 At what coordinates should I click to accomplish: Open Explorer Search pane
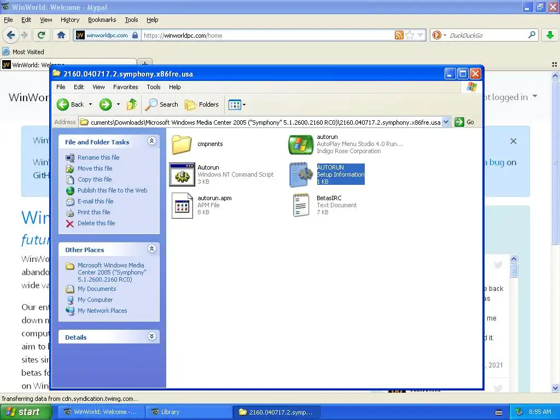pos(161,104)
